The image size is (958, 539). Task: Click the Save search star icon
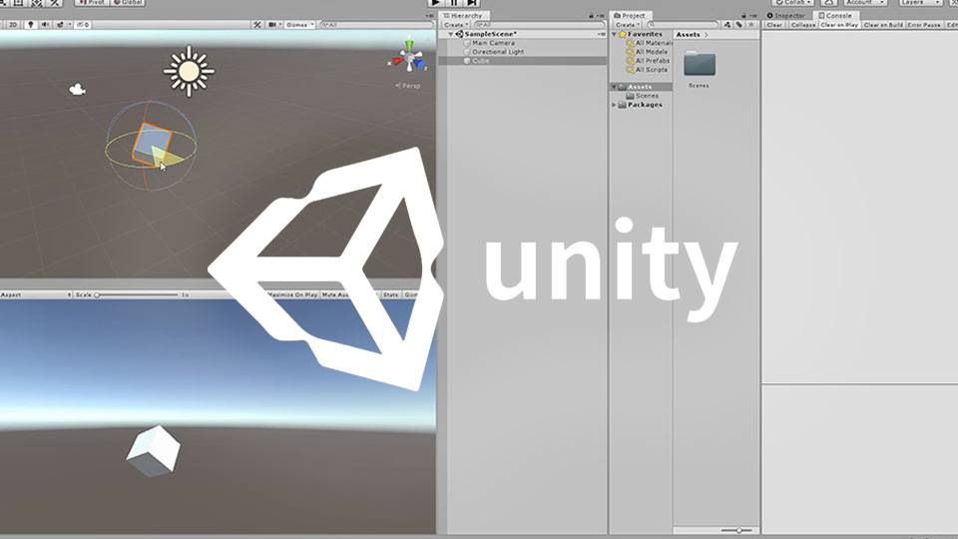(751, 25)
